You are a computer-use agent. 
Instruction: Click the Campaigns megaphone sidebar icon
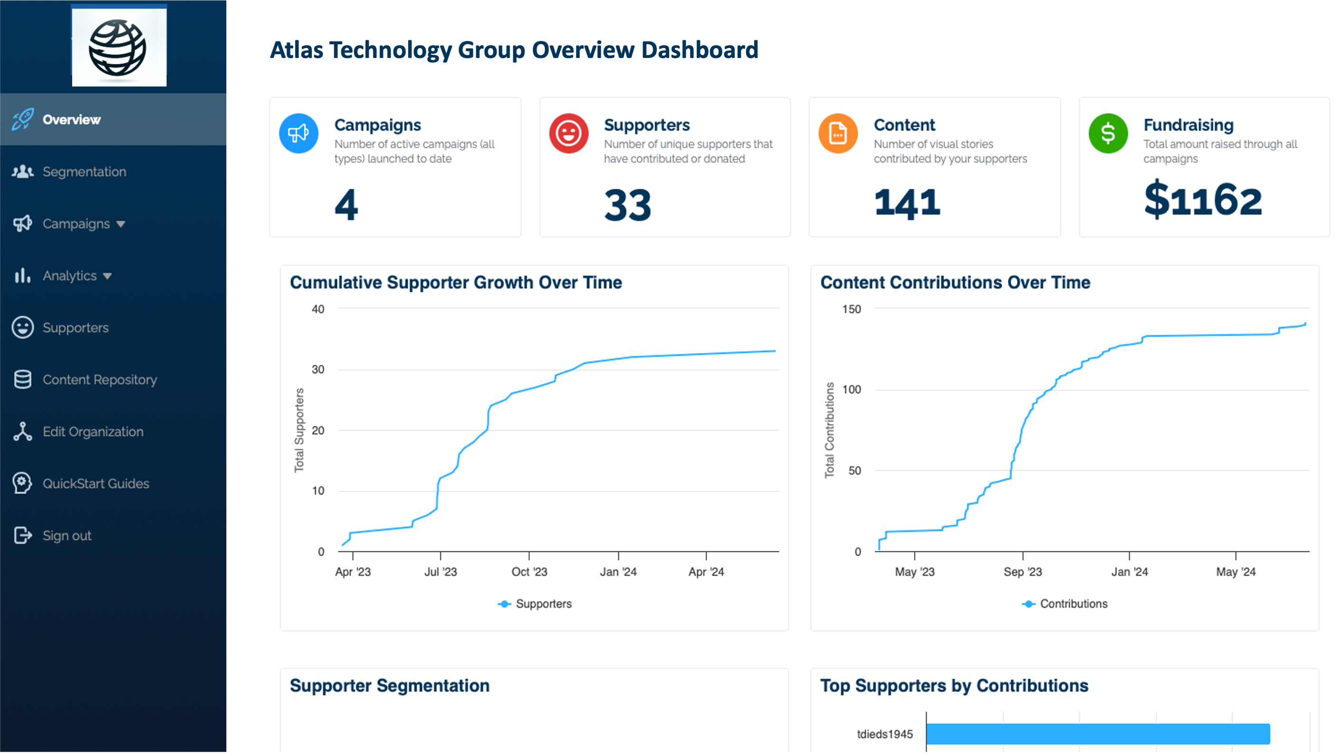point(23,224)
